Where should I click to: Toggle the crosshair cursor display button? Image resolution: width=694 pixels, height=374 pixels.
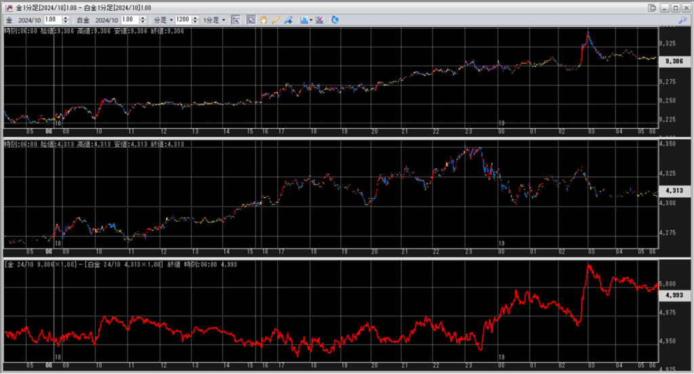(236, 20)
